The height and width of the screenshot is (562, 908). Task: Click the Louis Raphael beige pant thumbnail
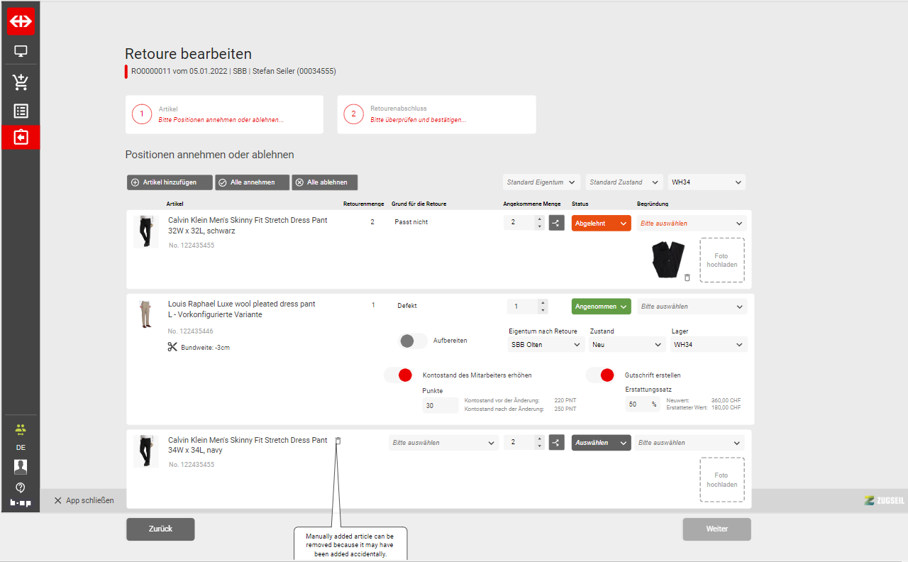[x=146, y=314]
